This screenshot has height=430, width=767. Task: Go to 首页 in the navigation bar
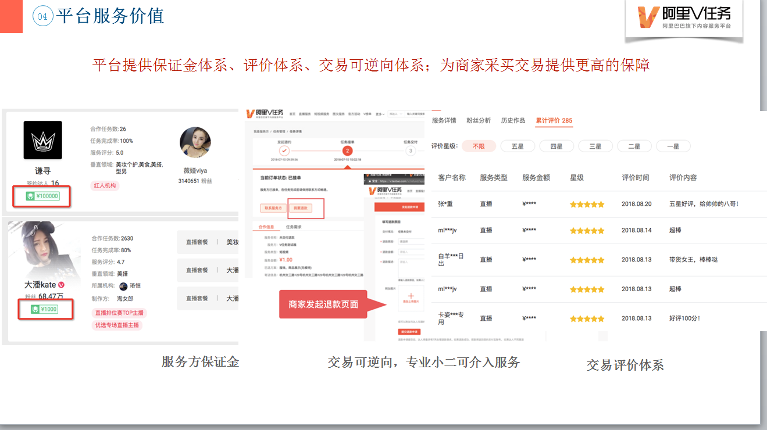(292, 114)
